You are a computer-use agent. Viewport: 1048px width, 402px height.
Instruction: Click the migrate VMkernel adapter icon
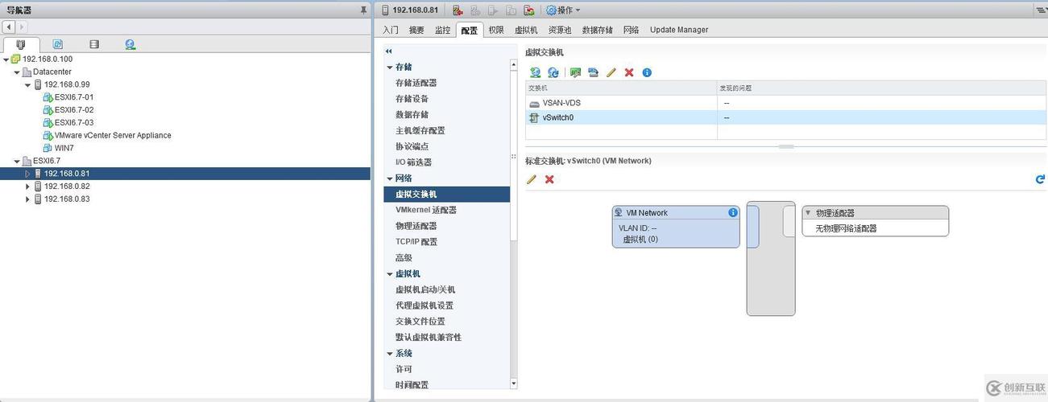coord(594,72)
